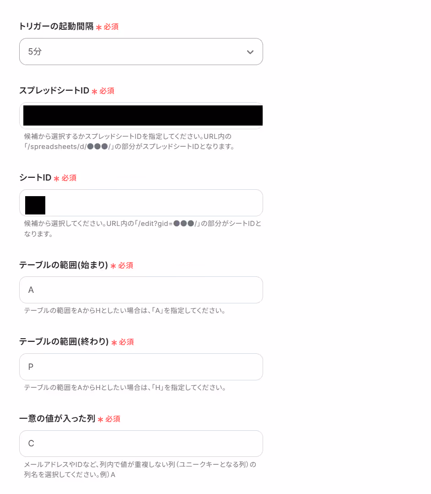Click the hint text mentioning「A」を指定してください
The height and width of the screenshot is (494, 431).
[124, 311]
